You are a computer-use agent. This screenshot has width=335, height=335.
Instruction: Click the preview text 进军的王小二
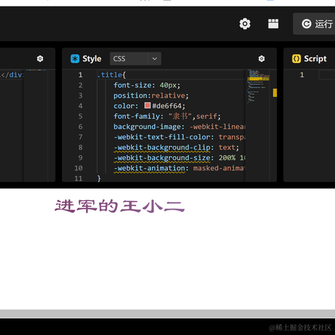pyautogui.click(x=119, y=206)
